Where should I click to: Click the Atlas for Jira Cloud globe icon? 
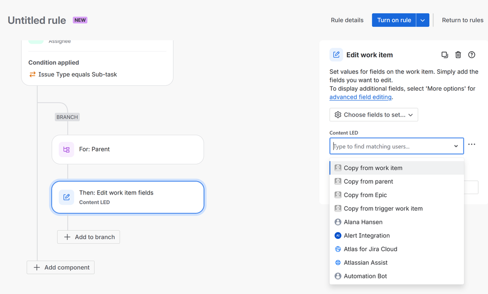pos(338,249)
